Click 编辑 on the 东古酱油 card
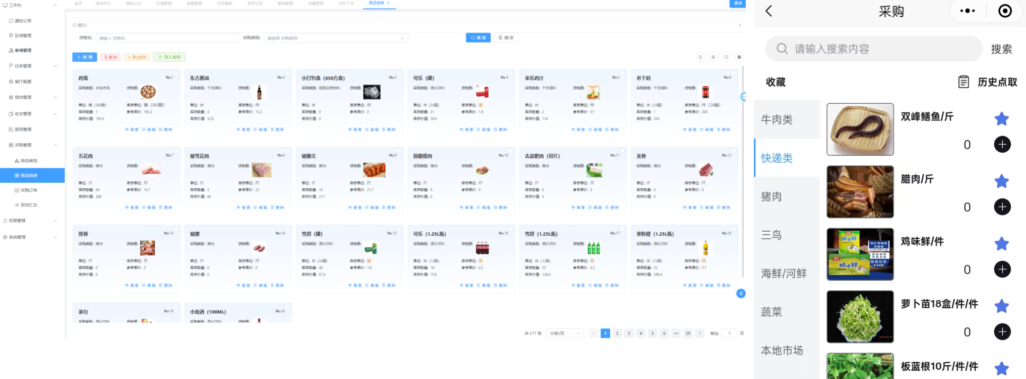 click(261, 130)
